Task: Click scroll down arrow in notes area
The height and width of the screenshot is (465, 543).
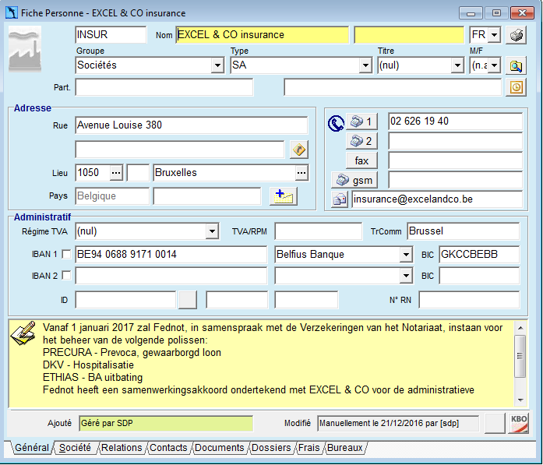Action: pos(520,400)
